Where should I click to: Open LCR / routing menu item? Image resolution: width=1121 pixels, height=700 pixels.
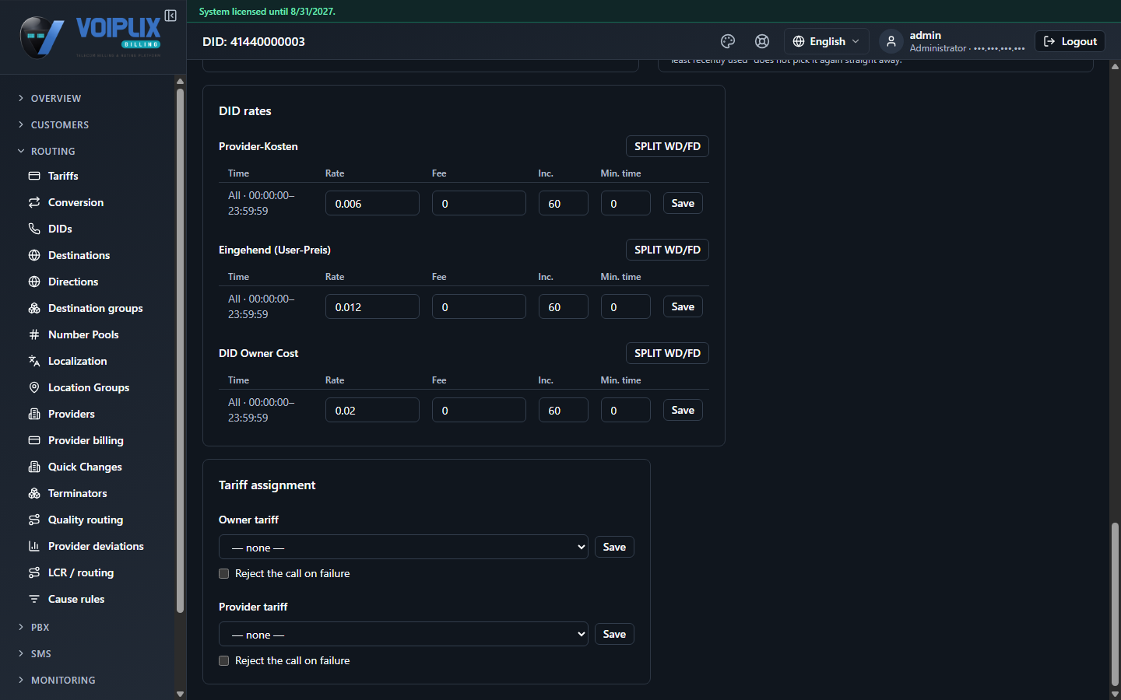coord(81,572)
